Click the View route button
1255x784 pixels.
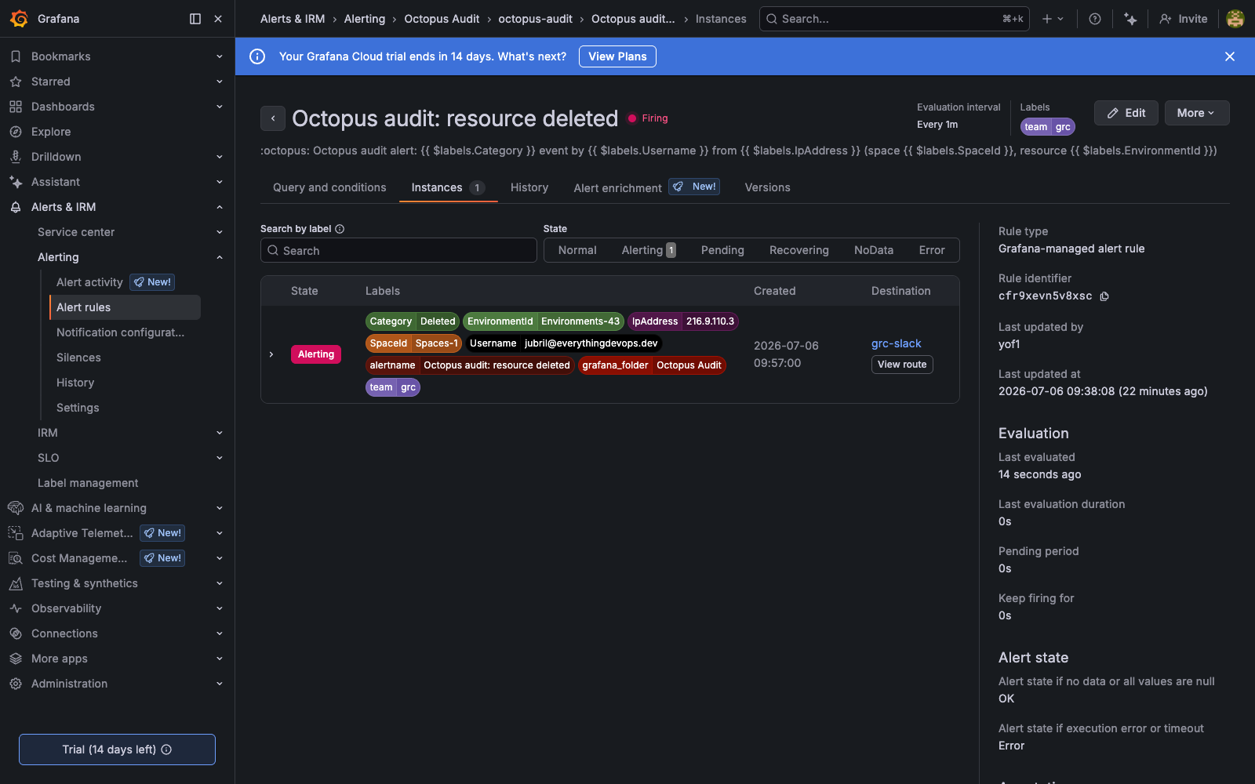point(902,365)
